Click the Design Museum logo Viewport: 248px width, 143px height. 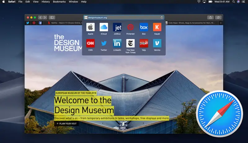(x=68, y=43)
